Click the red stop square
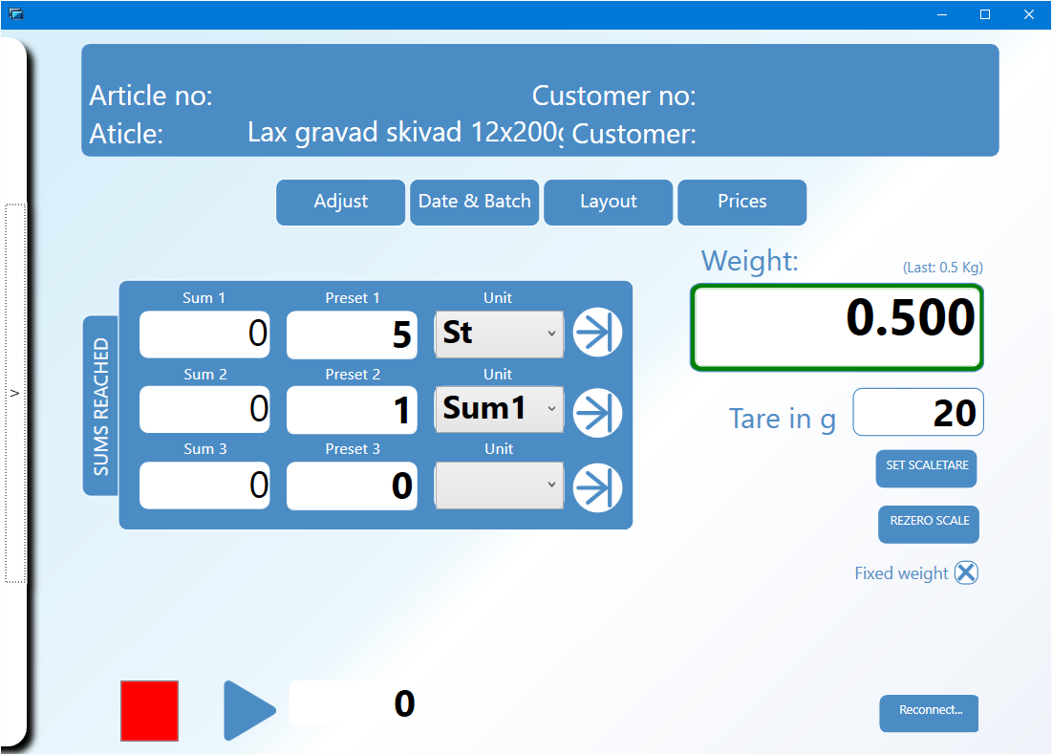The image size is (1052, 755). click(x=149, y=710)
